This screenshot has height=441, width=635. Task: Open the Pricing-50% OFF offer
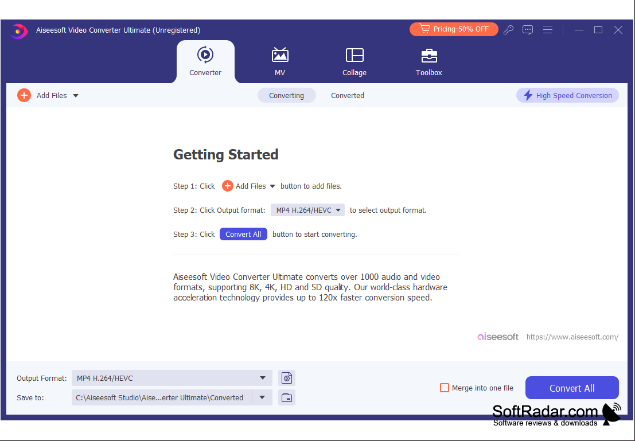point(454,29)
